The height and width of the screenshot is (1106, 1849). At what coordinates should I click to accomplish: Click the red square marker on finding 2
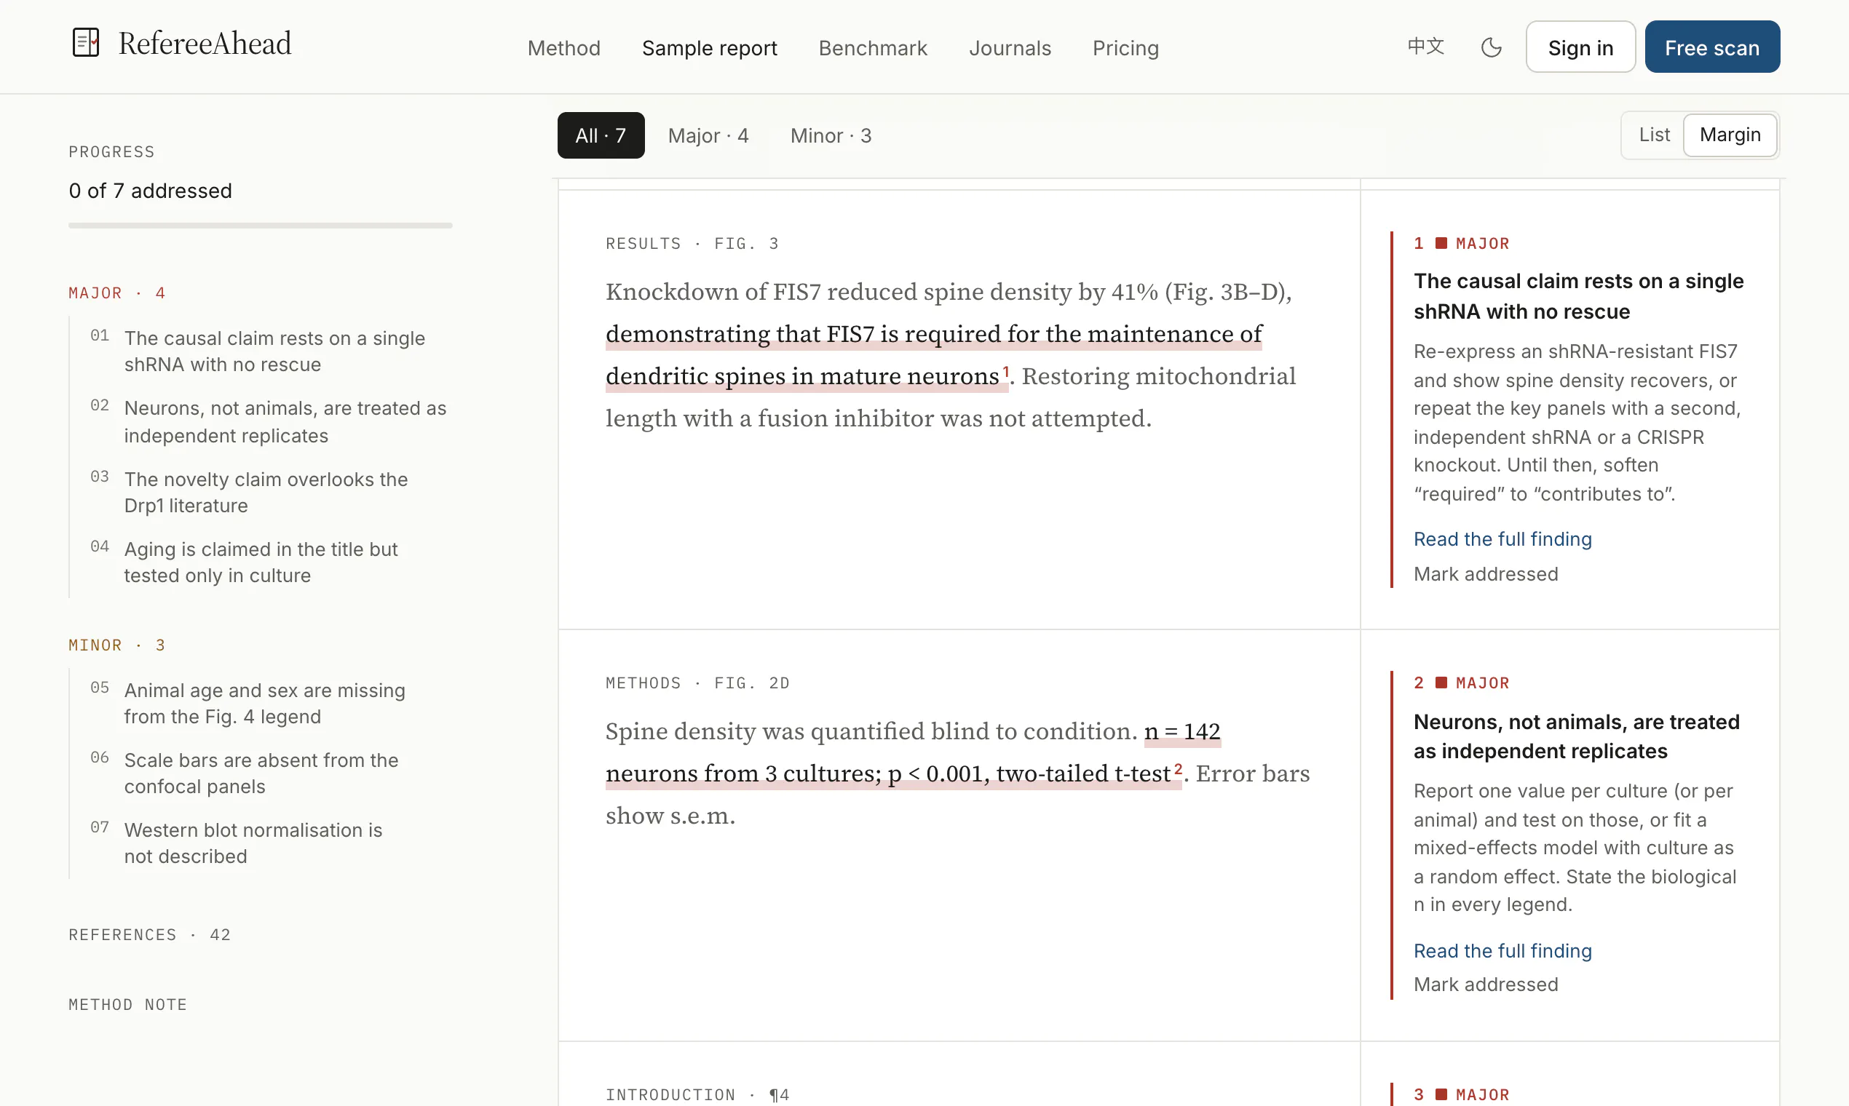(x=1441, y=683)
